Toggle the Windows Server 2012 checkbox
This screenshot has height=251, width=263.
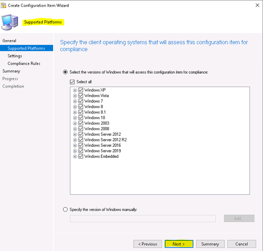pyautogui.click(x=81, y=134)
